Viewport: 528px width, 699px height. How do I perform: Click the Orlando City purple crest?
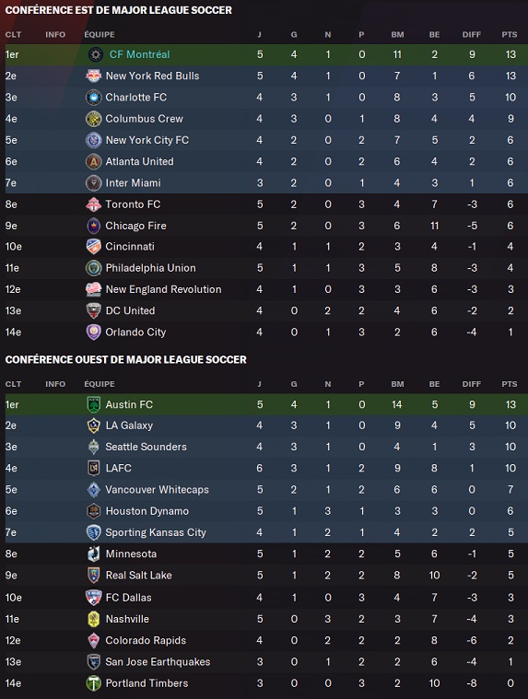click(x=94, y=332)
